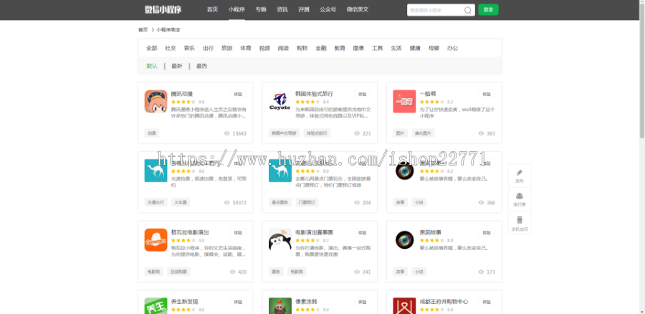Open the green 养生新发现 icon

156,306
